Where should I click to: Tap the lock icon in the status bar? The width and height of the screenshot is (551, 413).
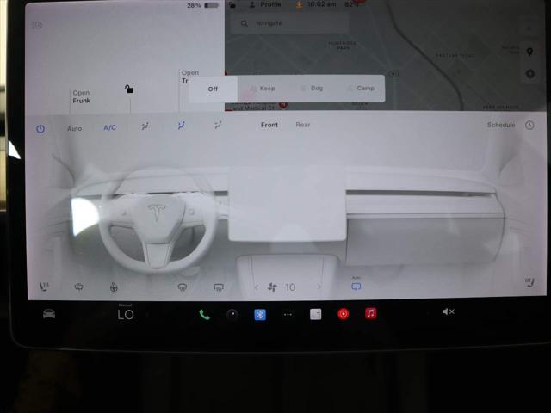coord(232,4)
